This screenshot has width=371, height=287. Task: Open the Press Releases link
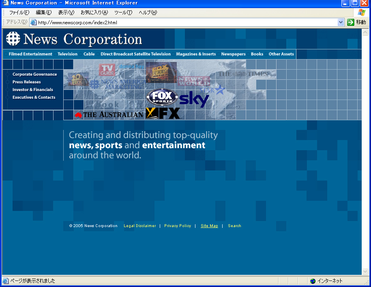click(26, 82)
